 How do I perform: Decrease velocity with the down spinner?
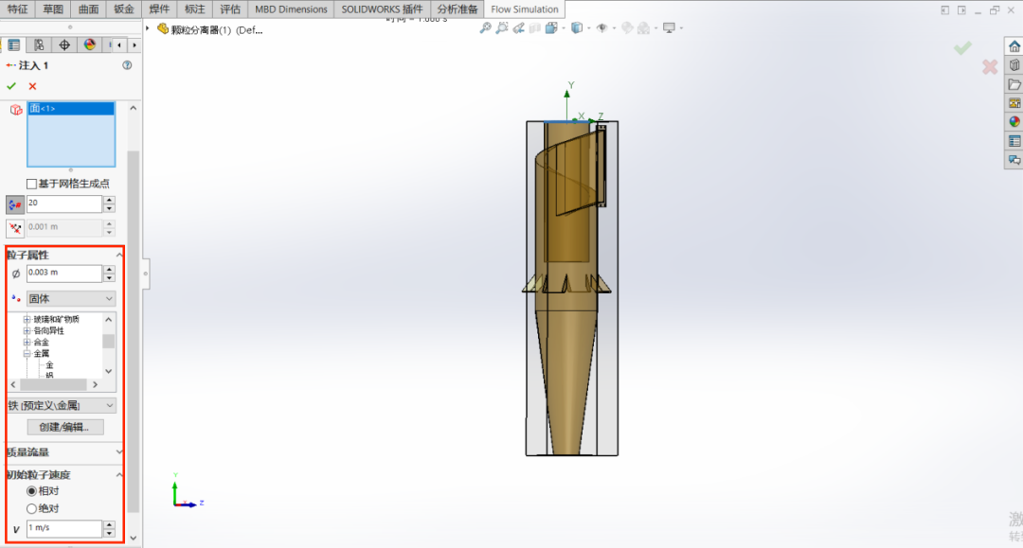pyautogui.click(x=110, y=533)
